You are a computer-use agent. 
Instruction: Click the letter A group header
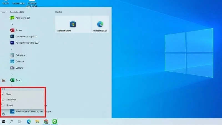[12, 24]
